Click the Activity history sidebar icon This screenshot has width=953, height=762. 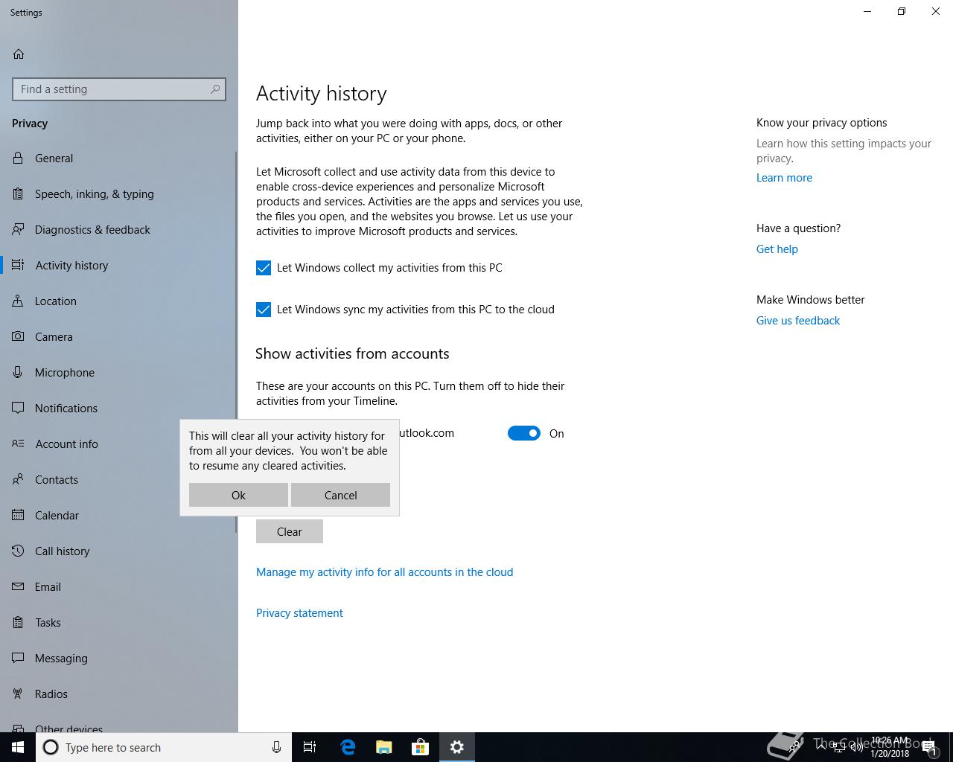[18, 265]
